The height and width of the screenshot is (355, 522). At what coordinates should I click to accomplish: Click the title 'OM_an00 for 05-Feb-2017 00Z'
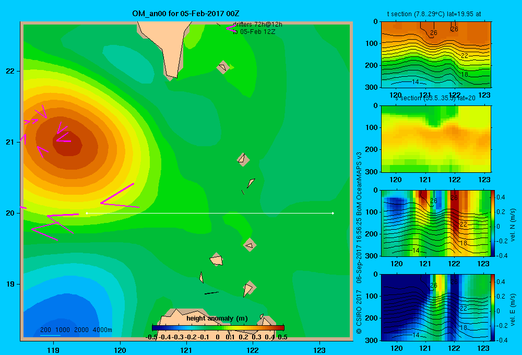185,14
